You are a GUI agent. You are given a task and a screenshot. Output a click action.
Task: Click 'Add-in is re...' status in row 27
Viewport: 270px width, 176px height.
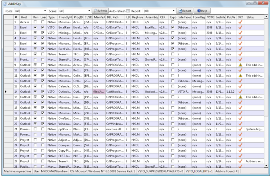(254, 161)
